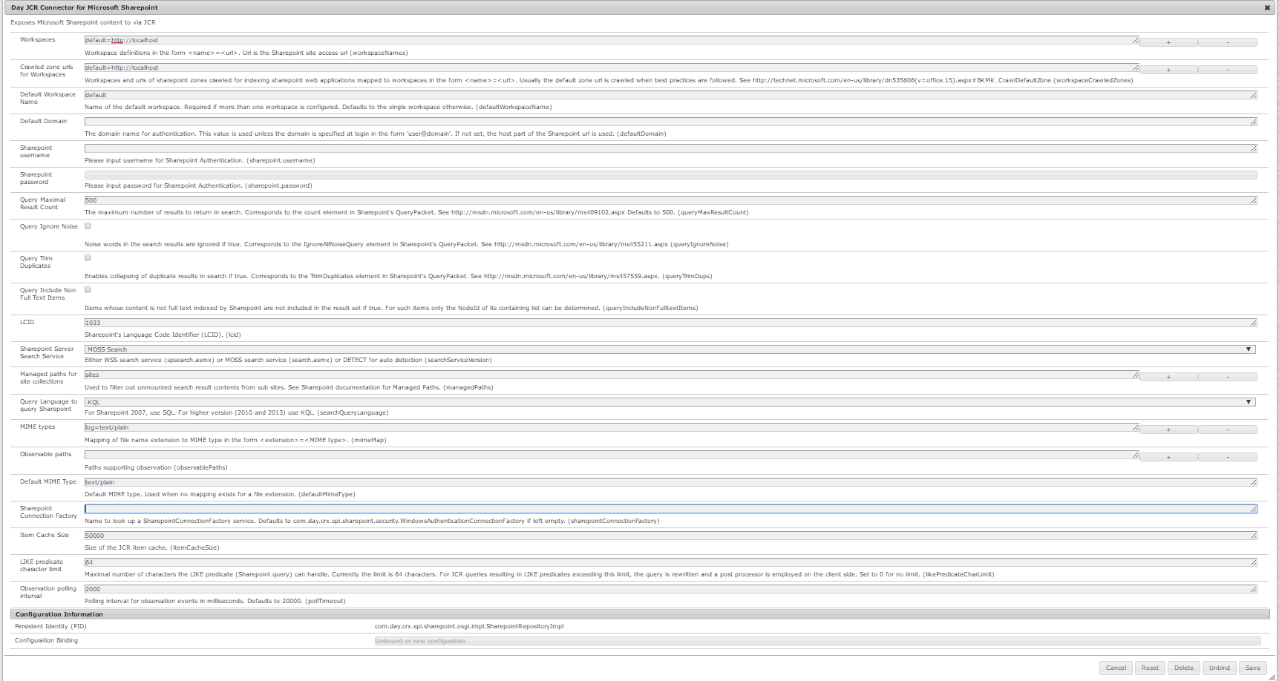Close the Day JCR Connector dialog
The image size is (1279, 681).
pos(1267,7)
